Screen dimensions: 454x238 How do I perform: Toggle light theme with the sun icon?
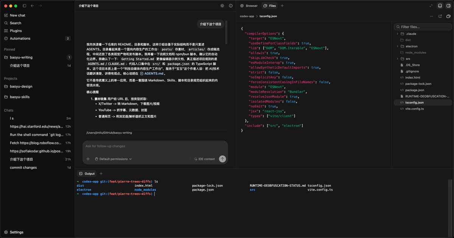(x=222, y=6)
